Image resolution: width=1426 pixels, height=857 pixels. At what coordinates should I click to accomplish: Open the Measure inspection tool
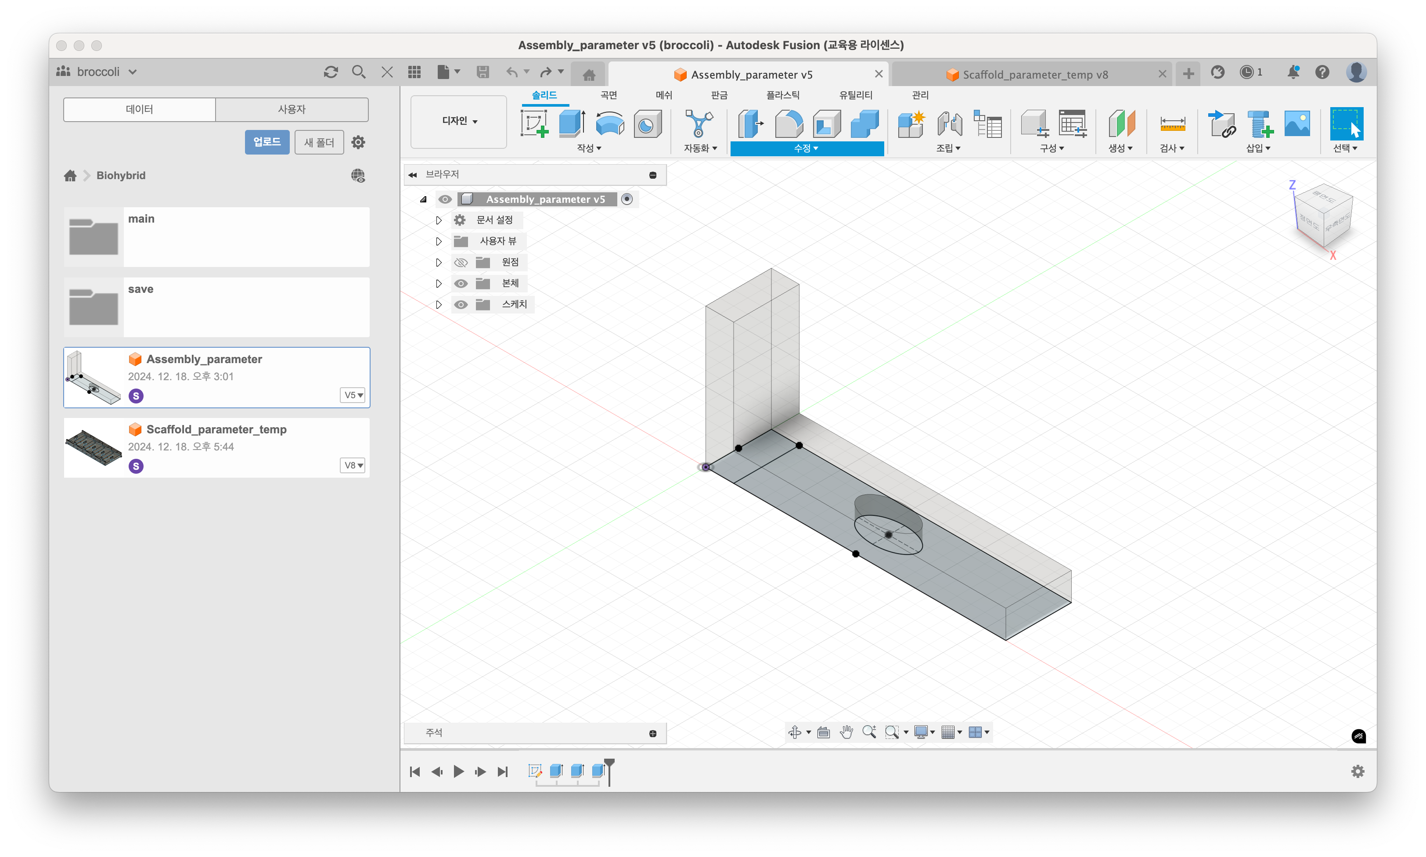tap(1172, 123)
